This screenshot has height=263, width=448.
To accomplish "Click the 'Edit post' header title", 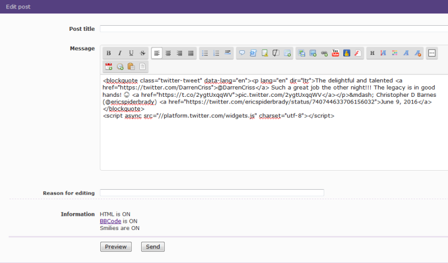I will (18, 7).
